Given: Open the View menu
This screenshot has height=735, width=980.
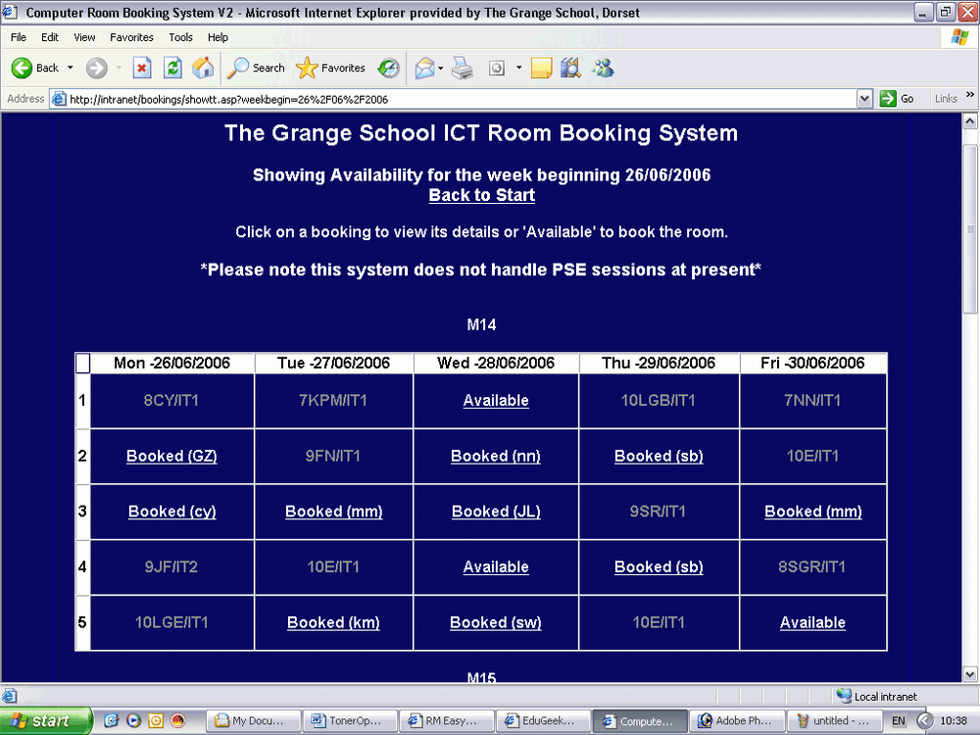Looking at the screenshot, I should 84,37.
